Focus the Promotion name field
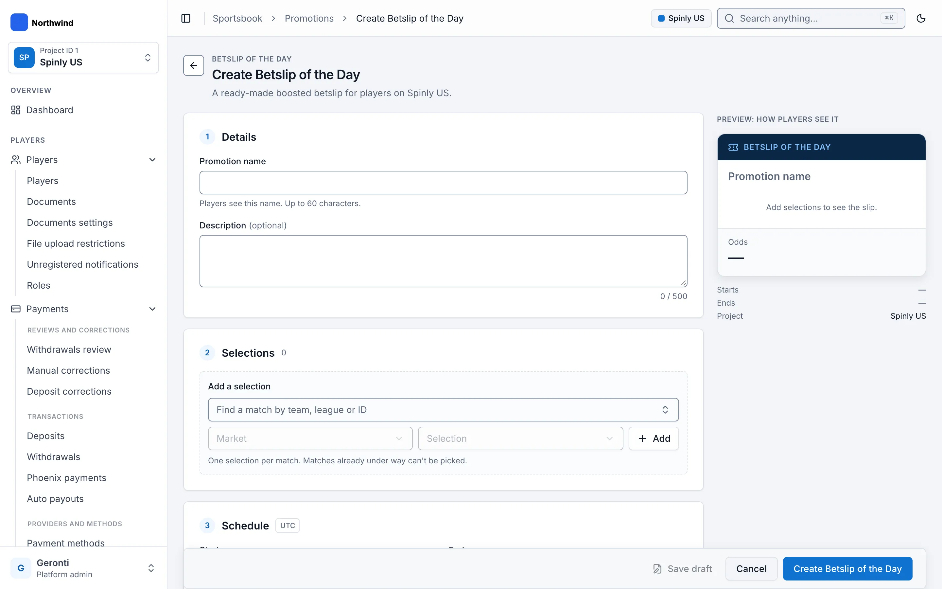Viewport: 942px width, 589px height. pos(444,183)
